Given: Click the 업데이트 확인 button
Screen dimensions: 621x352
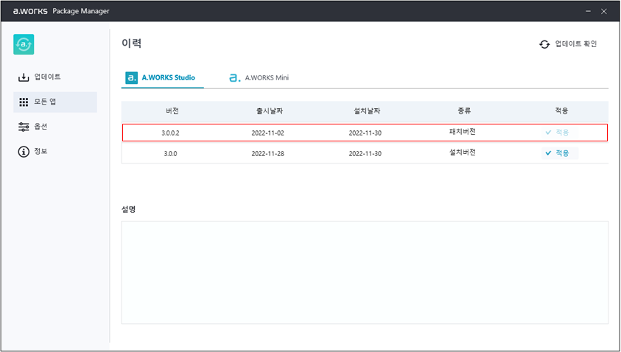Looking at the screenshot, I should [x=568, y=44].
